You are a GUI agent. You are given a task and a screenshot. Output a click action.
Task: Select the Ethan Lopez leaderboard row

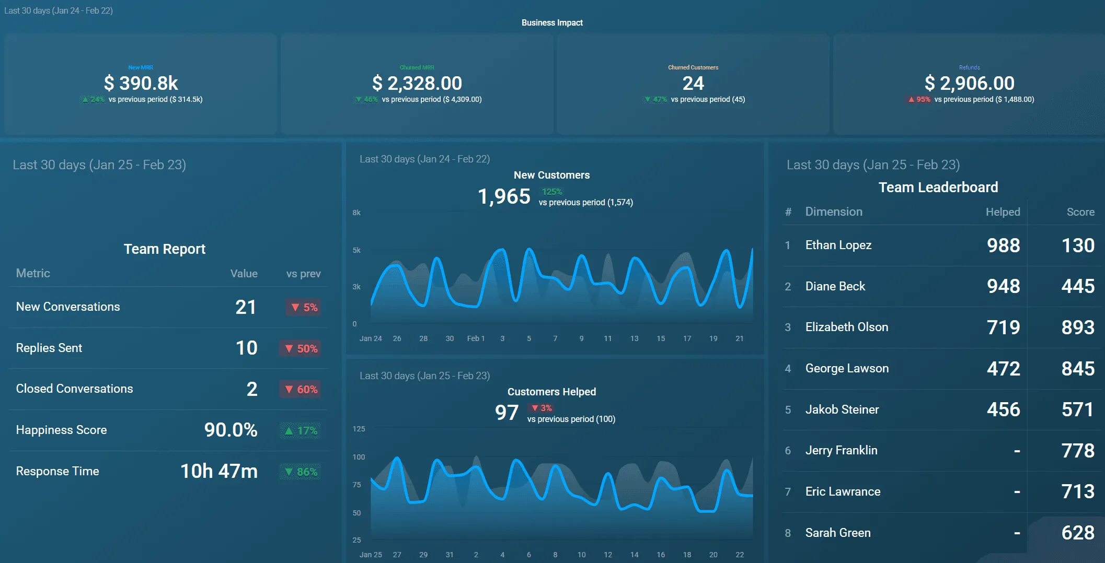pos(941,245)
